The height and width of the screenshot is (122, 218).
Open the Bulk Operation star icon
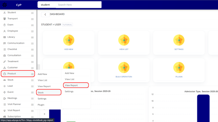point(124,67)
